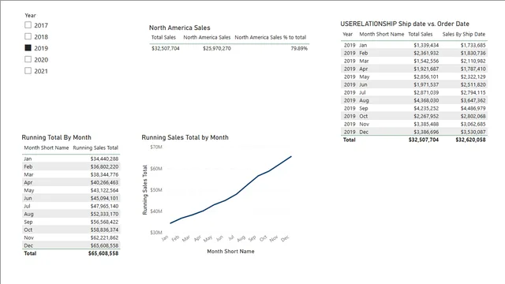
Task: Uncheck the 2019 year checkbox
Action: 28,47
